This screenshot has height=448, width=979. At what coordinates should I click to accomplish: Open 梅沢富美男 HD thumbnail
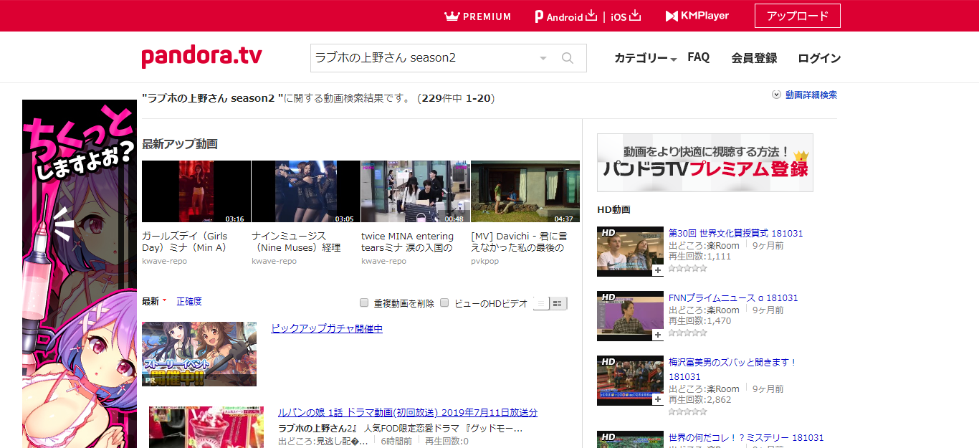(631, 381)
